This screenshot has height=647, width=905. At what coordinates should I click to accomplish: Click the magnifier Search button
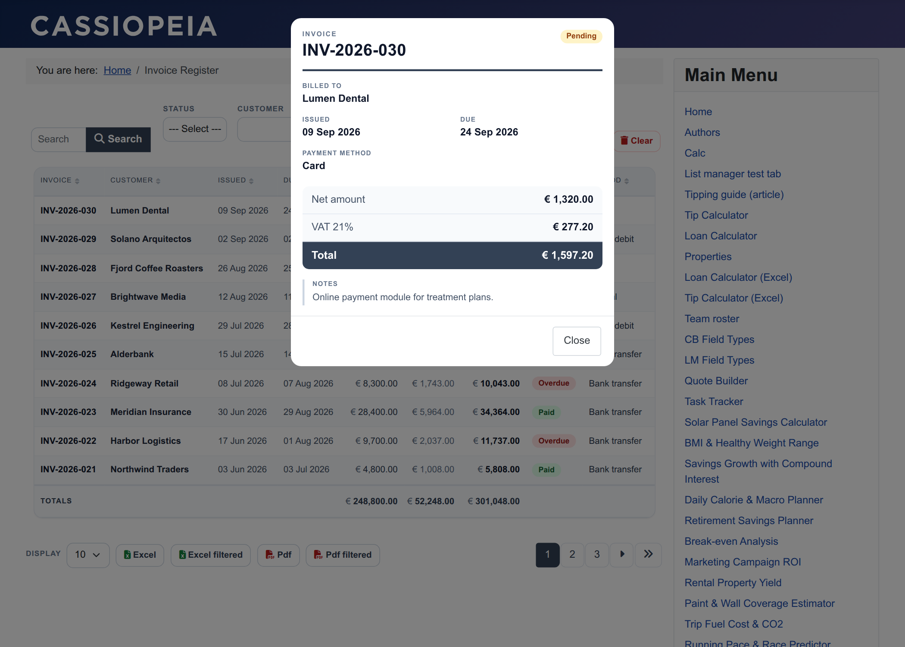[118, 139]
